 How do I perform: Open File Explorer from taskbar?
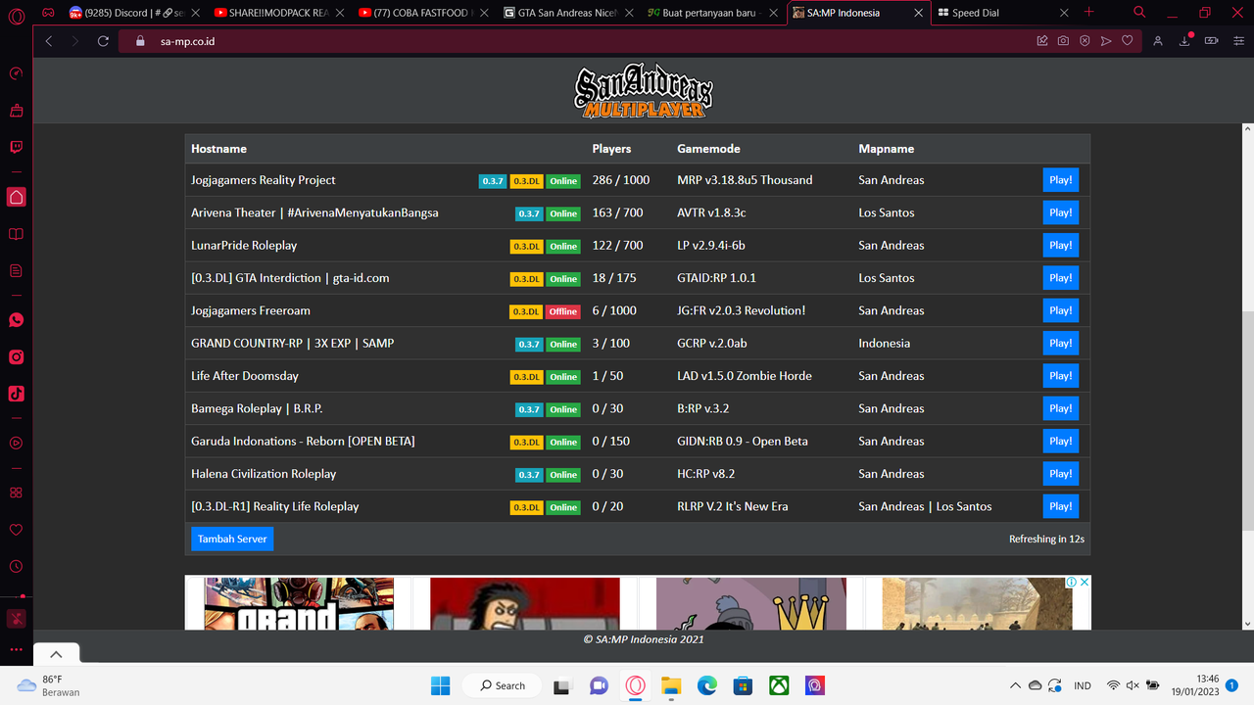click(670, 685)
